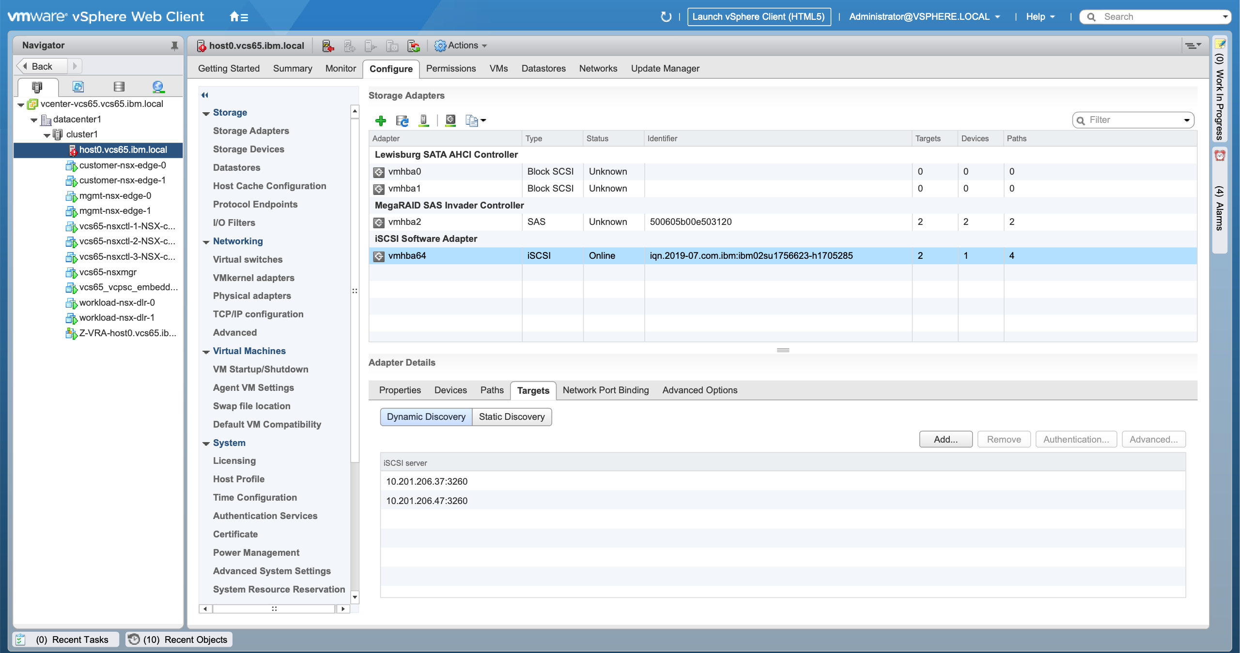Open the Networking navigator tab icon

[158, 87]
